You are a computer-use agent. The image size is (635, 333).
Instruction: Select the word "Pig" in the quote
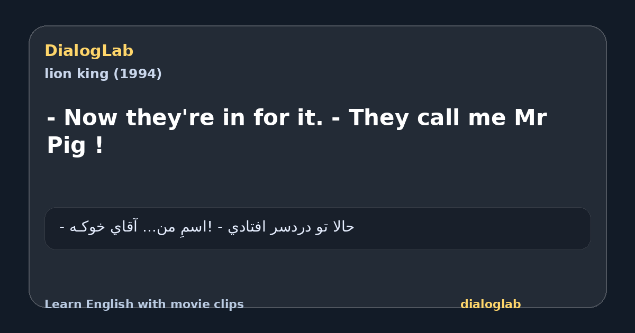point(66,145)
